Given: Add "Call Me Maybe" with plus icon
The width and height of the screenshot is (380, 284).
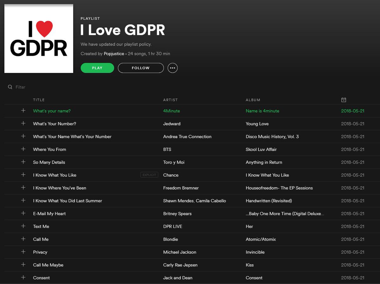Looking at the screenshot, I should (23, 265).
